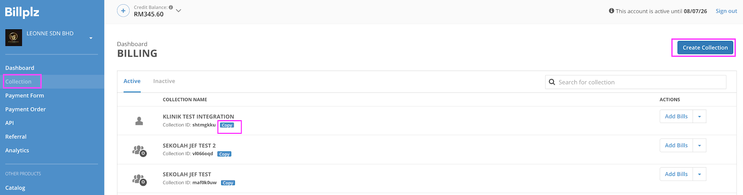Image resolution: width=743 pixels, height=195 pixels.
Task: Click the Credit Balance info icon
Action: [x=171, y=7]
